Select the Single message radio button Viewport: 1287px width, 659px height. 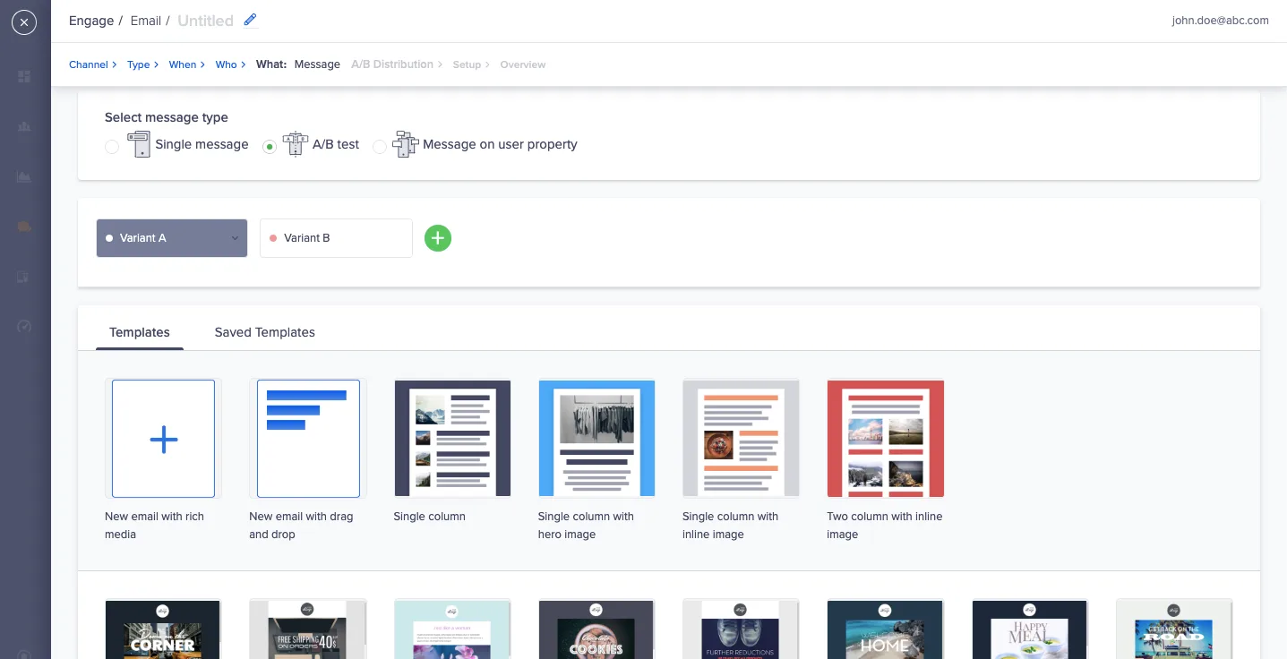[112, 145]
